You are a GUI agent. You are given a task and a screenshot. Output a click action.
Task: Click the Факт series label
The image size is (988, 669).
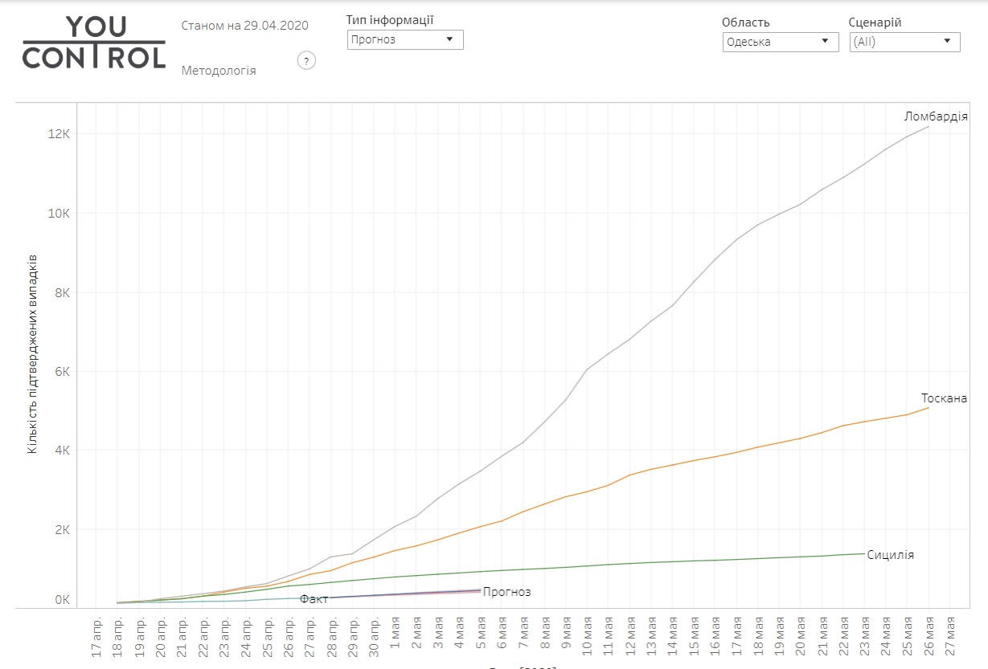(314, 598)
